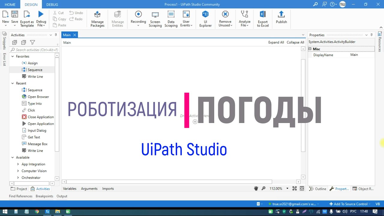Click the Save icon in ribbon
This screenshot has height=216, width=384.
coord(14,14)
